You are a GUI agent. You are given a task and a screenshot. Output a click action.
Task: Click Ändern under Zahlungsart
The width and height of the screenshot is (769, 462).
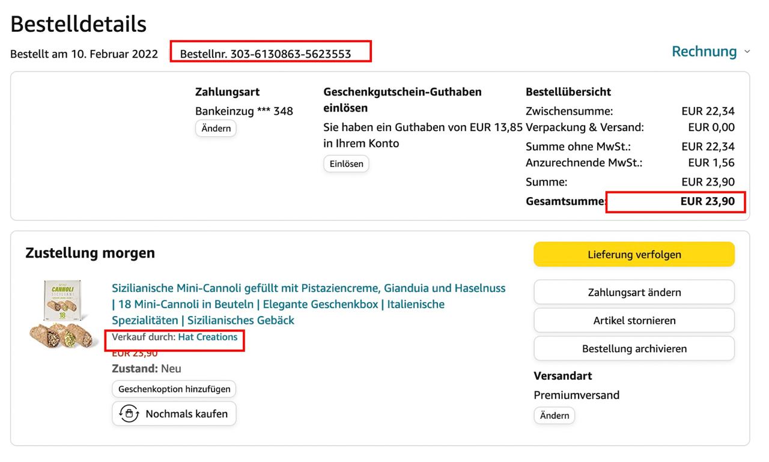(x=216, y=129)
